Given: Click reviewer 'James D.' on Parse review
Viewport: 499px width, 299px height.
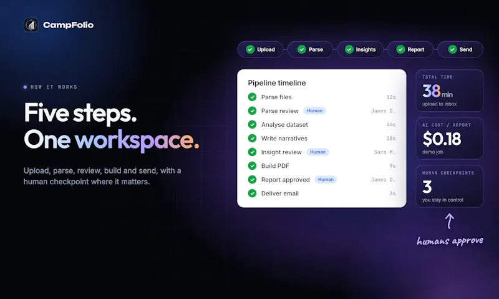Looking at the screenshot, I should (x=383, y=111).
